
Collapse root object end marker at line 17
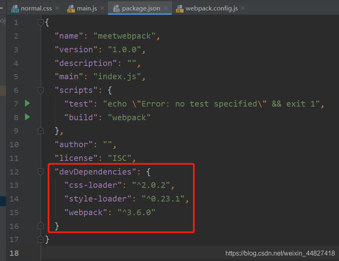[x=41, y=239]
